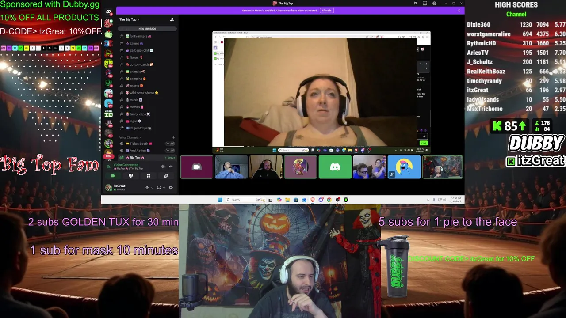The width and height of the screenshot is (566, 318).
Task: Click itzGreat user avatar in the panel
Action: (108, 188)
